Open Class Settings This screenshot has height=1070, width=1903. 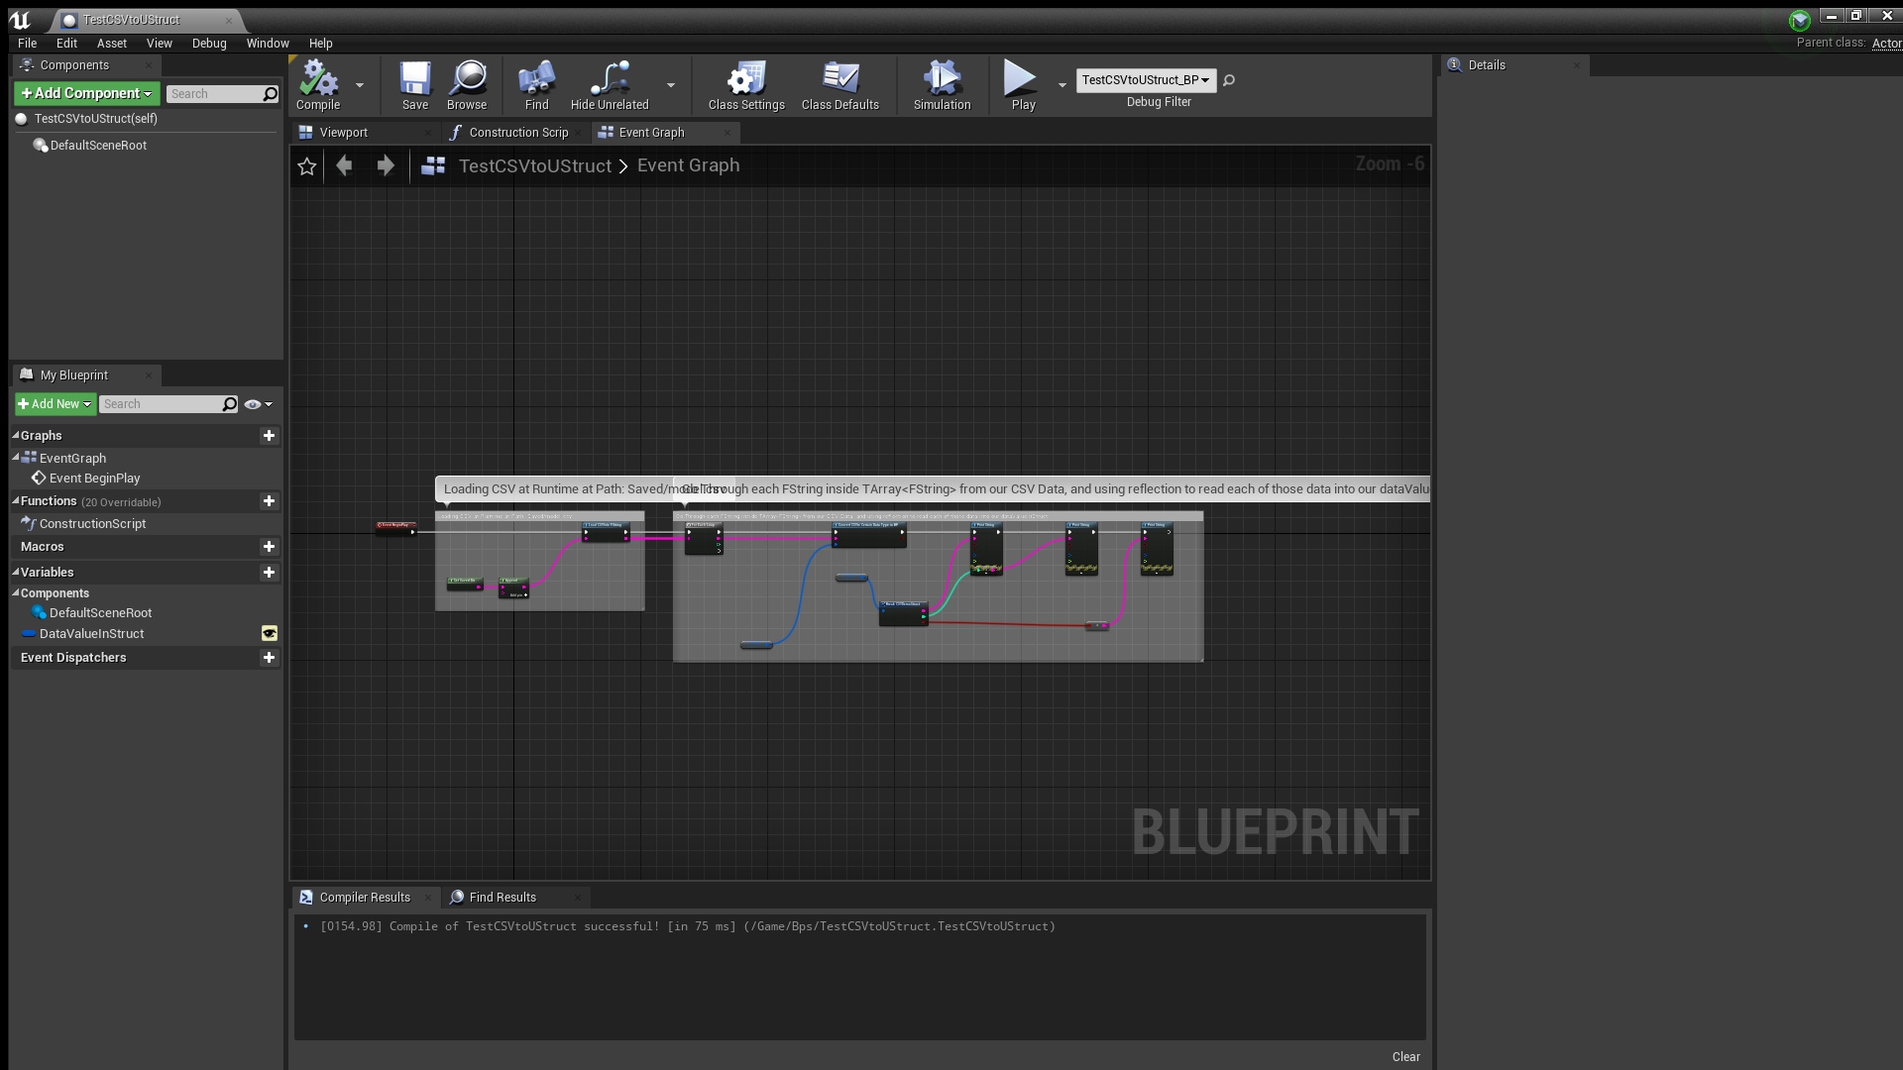[745, 84]
